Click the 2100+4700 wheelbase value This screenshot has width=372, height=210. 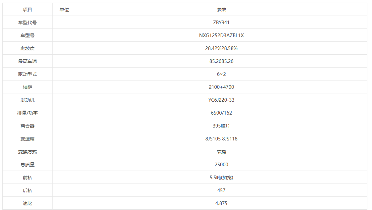[x=221, y=87]
